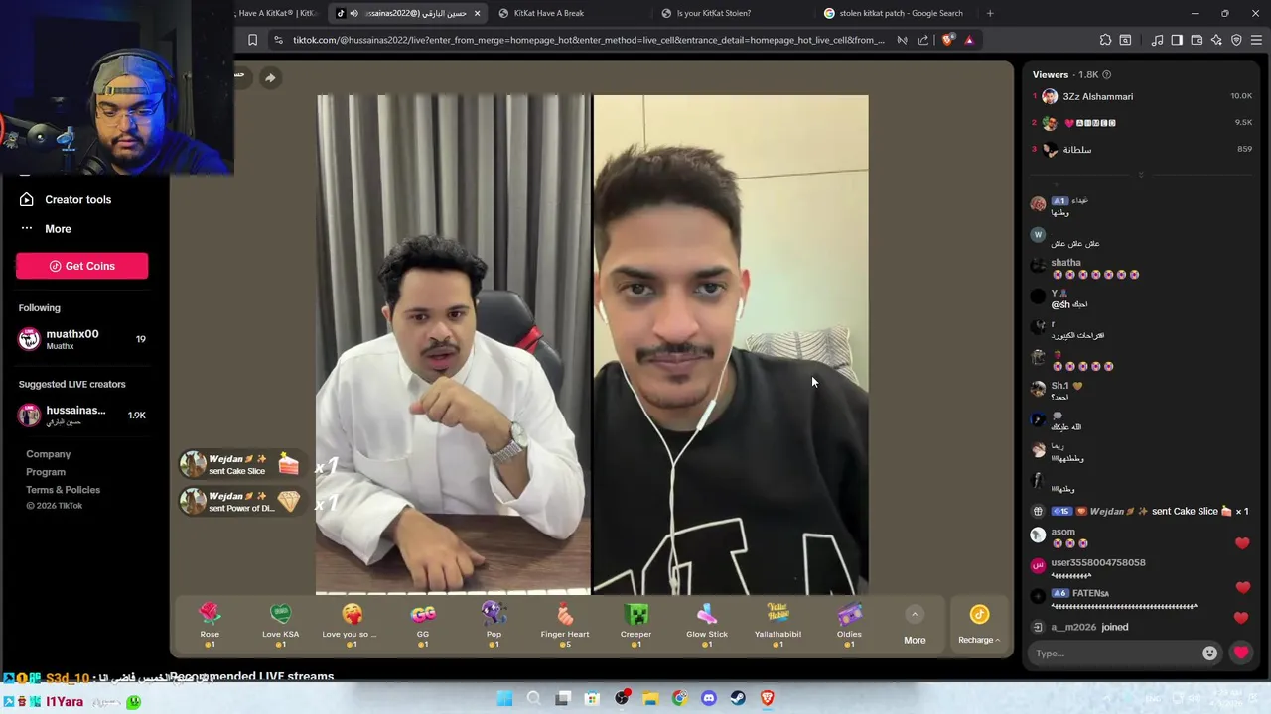Viewport: 1271px width, 714px height.
Task: Open media control music note icon
Action: (1157, 40)
